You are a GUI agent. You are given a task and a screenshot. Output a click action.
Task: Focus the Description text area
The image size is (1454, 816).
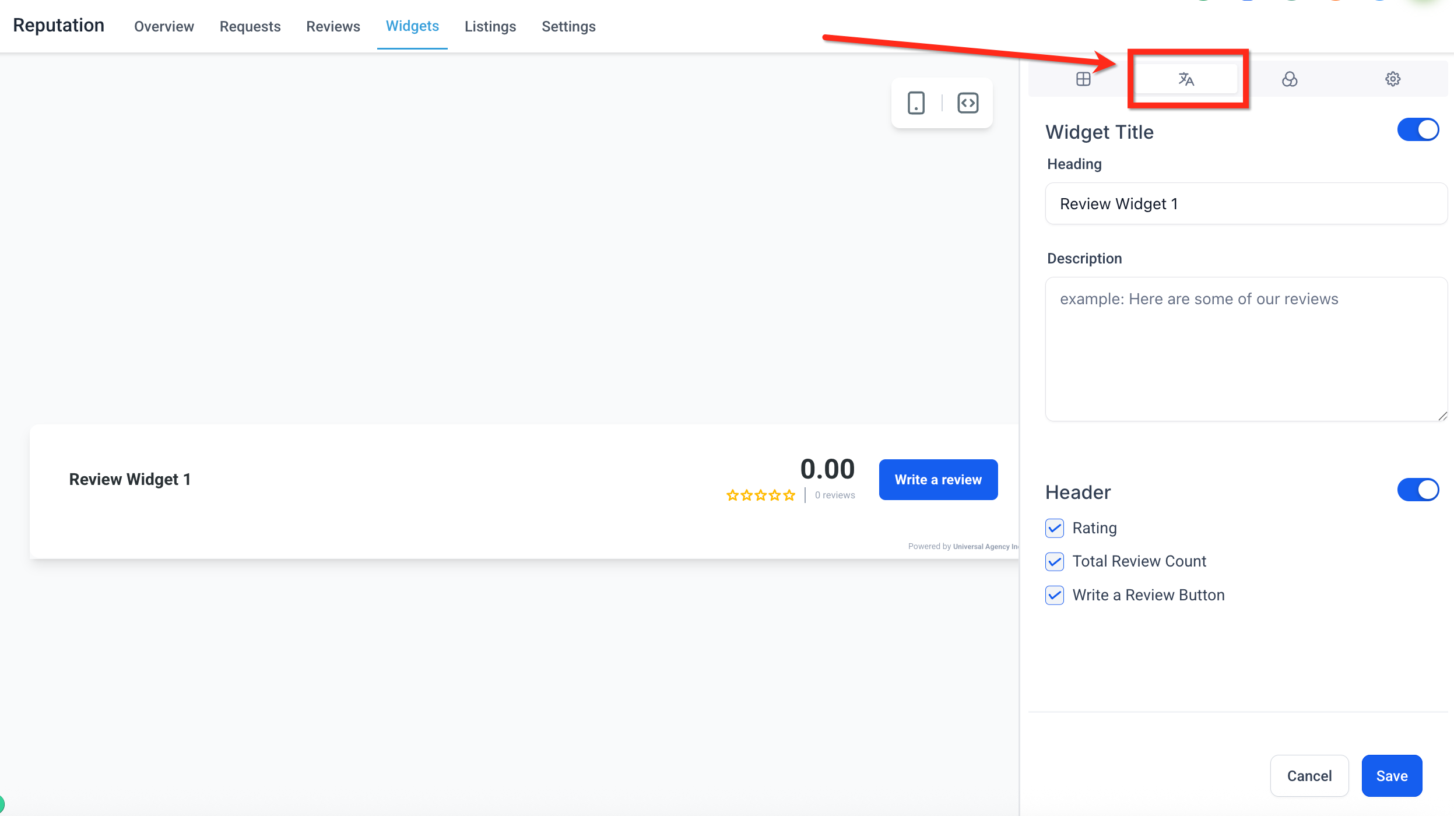pyautogui.click(x=1246, y=349)
